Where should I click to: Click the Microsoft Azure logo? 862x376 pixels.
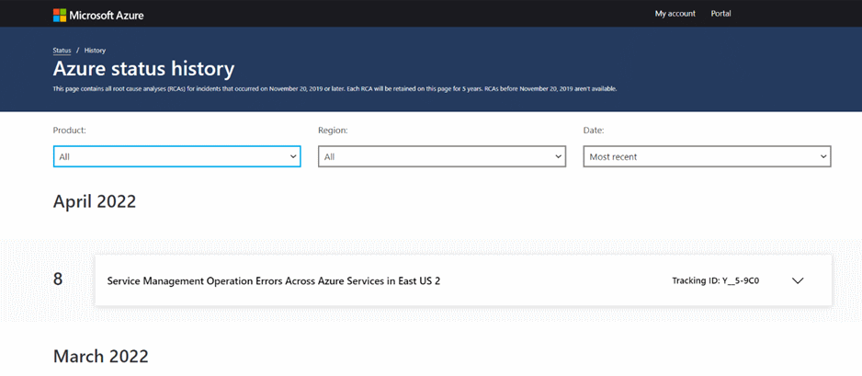(98, 15)
